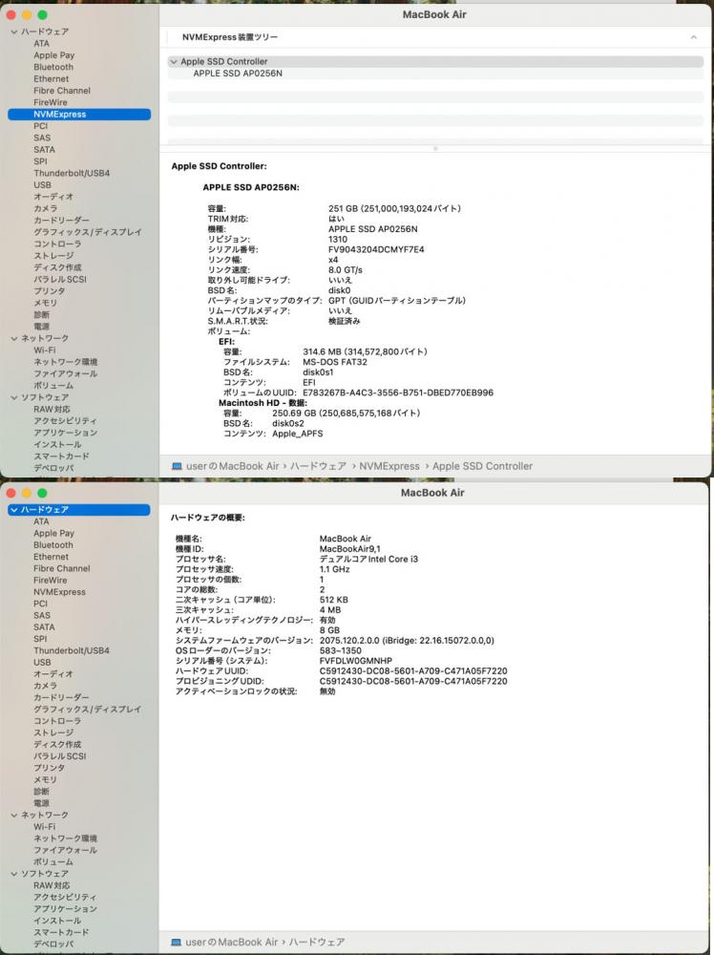The width and height of the screenshot is (714, 955).
Task: Select Thunderbolt/USB4 in bottom window sidebar
Action: (72, 651)
